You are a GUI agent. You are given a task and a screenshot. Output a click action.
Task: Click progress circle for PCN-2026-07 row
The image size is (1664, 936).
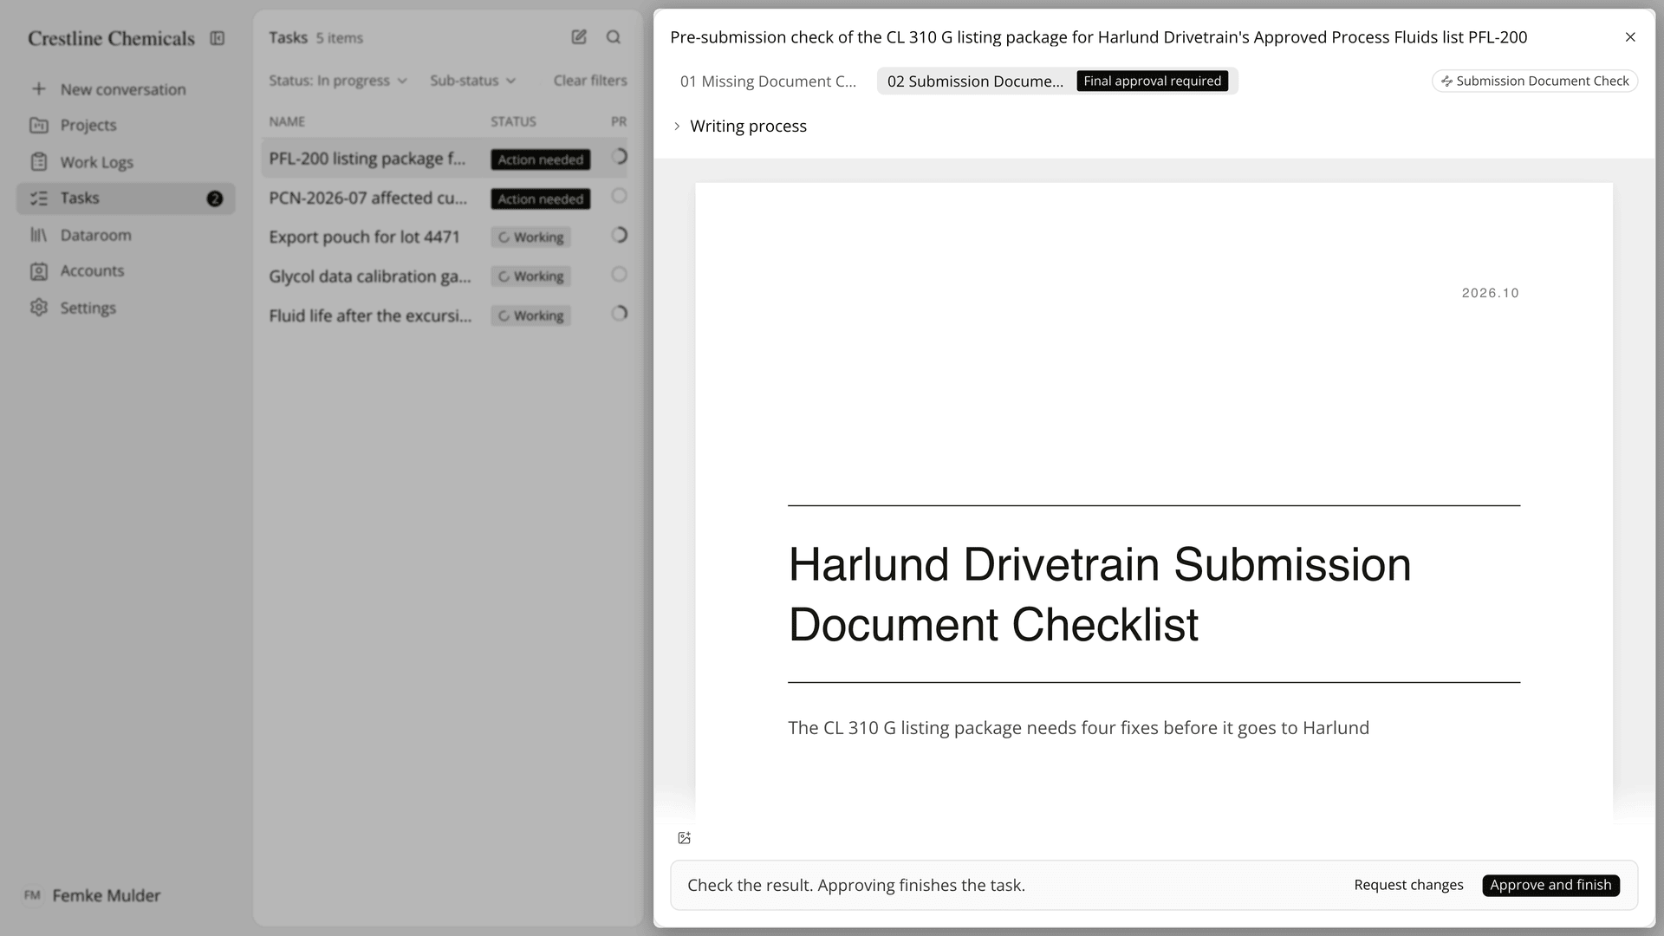tap(619, 196)
